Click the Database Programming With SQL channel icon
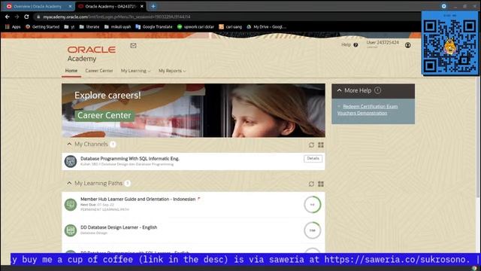 71,161
